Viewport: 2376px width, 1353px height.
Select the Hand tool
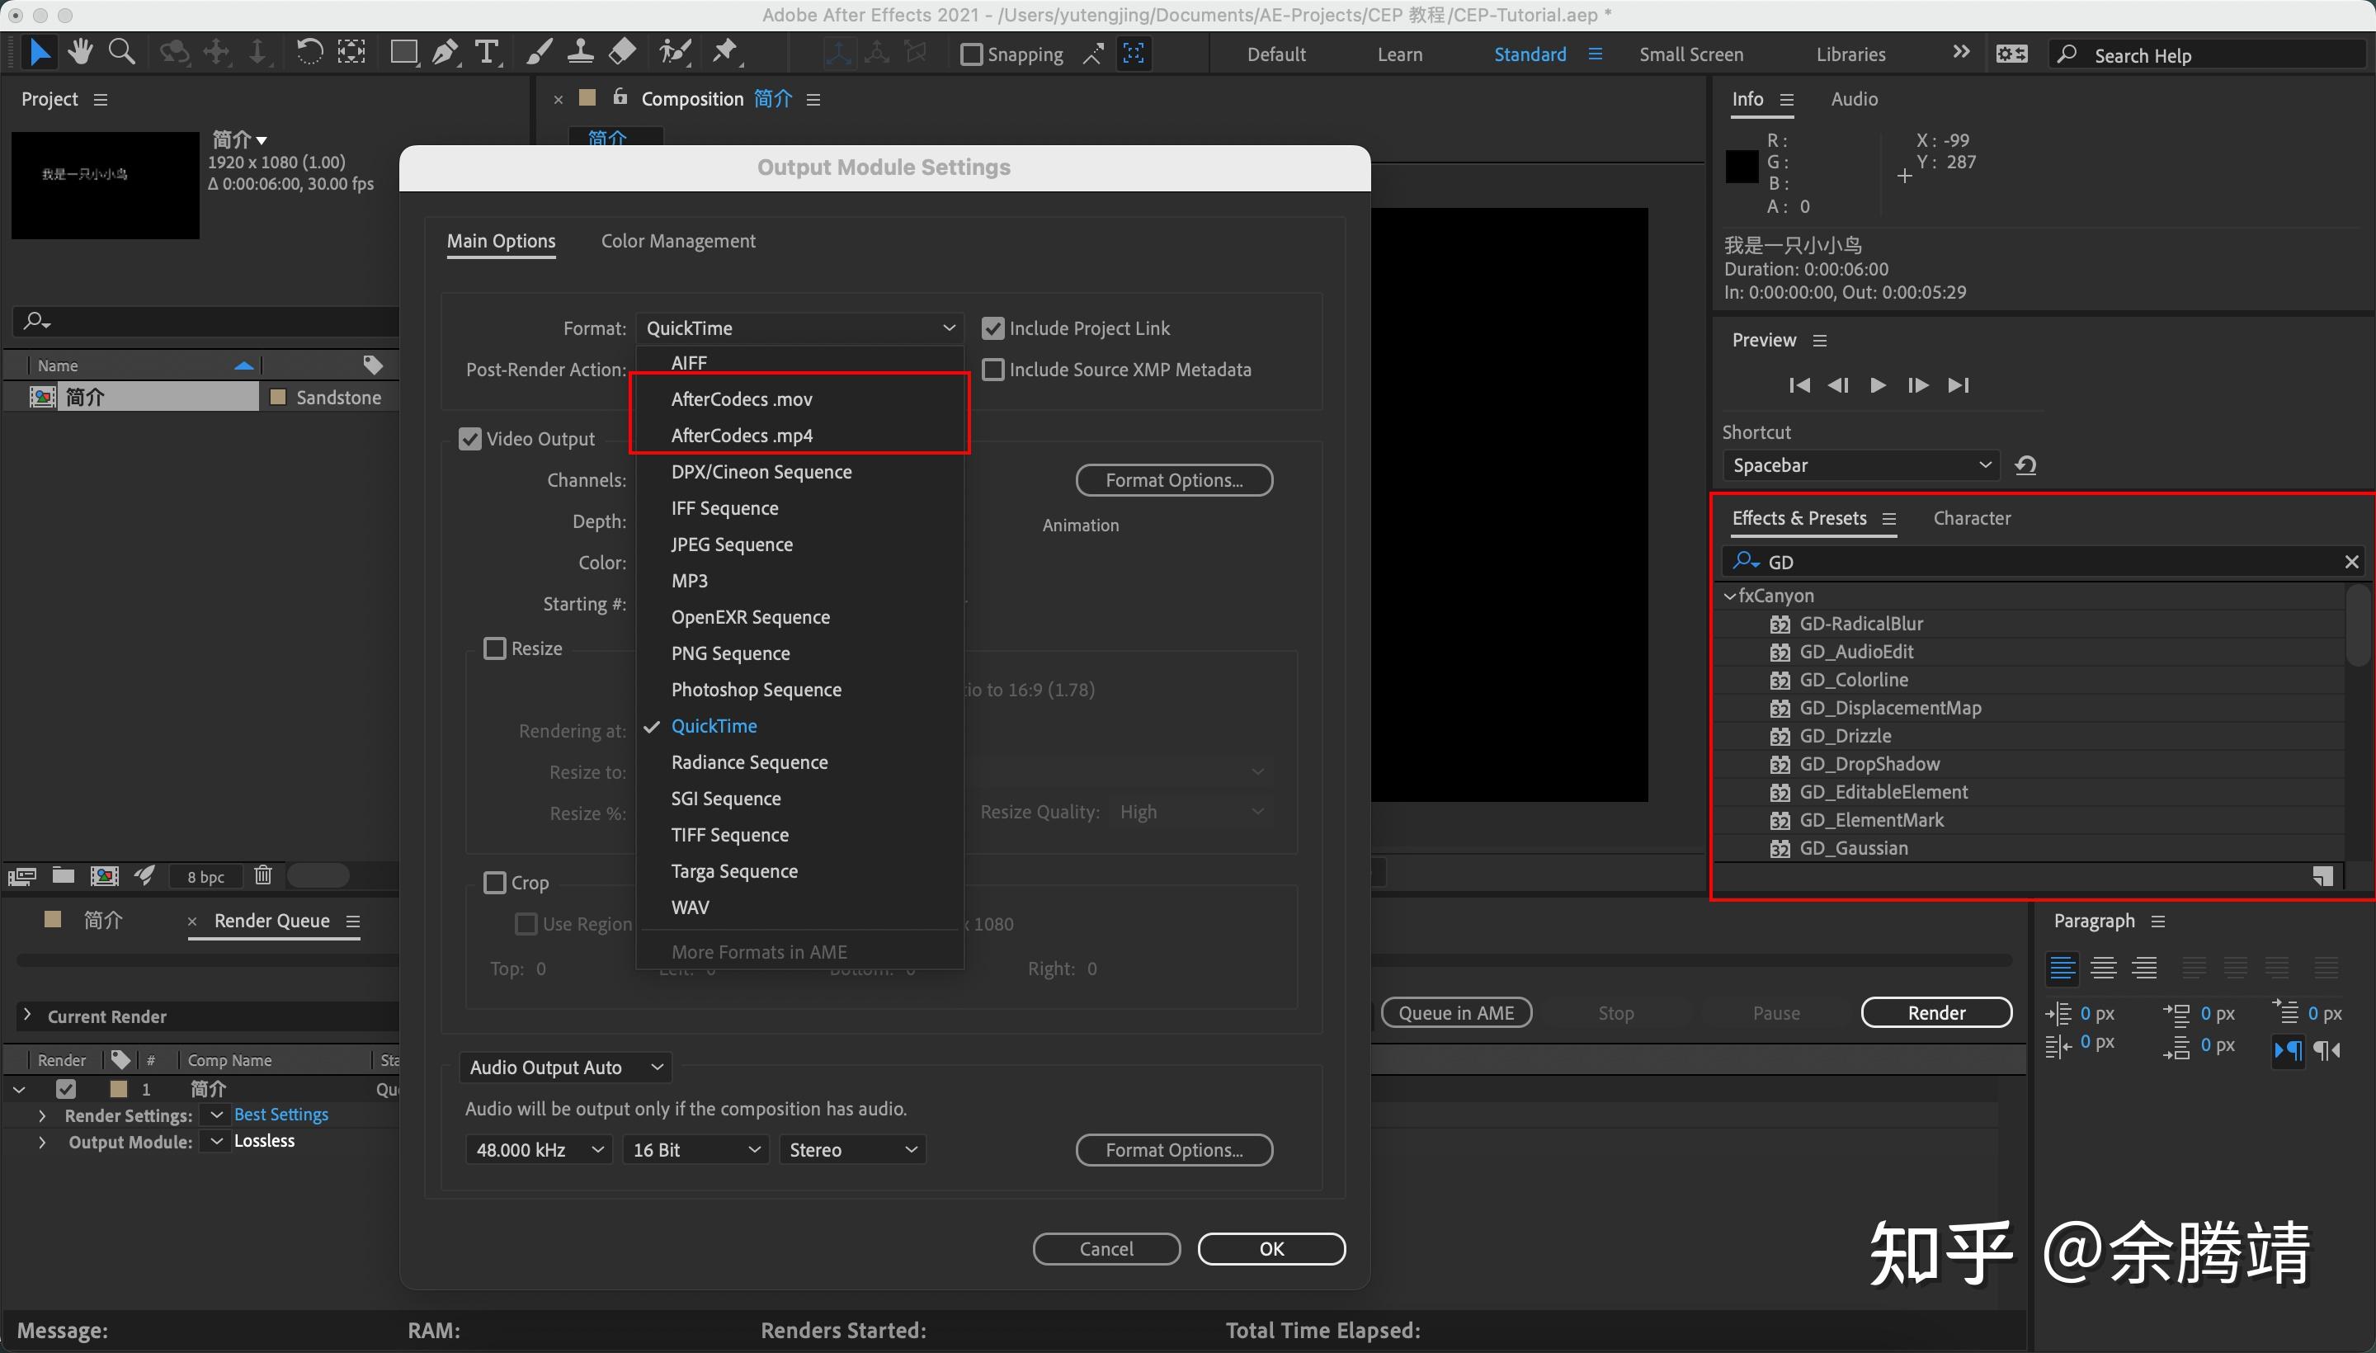(x=81, y=52)
